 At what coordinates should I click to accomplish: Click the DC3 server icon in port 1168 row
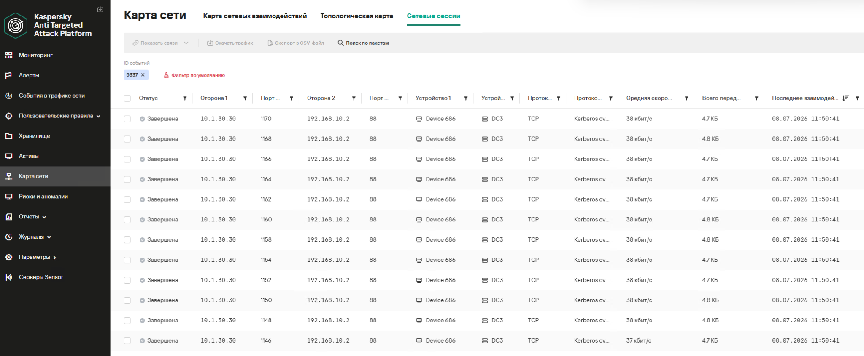pyautogui.click(x=485, y=139)
